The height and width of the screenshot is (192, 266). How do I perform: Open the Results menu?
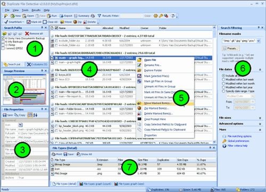36,10
